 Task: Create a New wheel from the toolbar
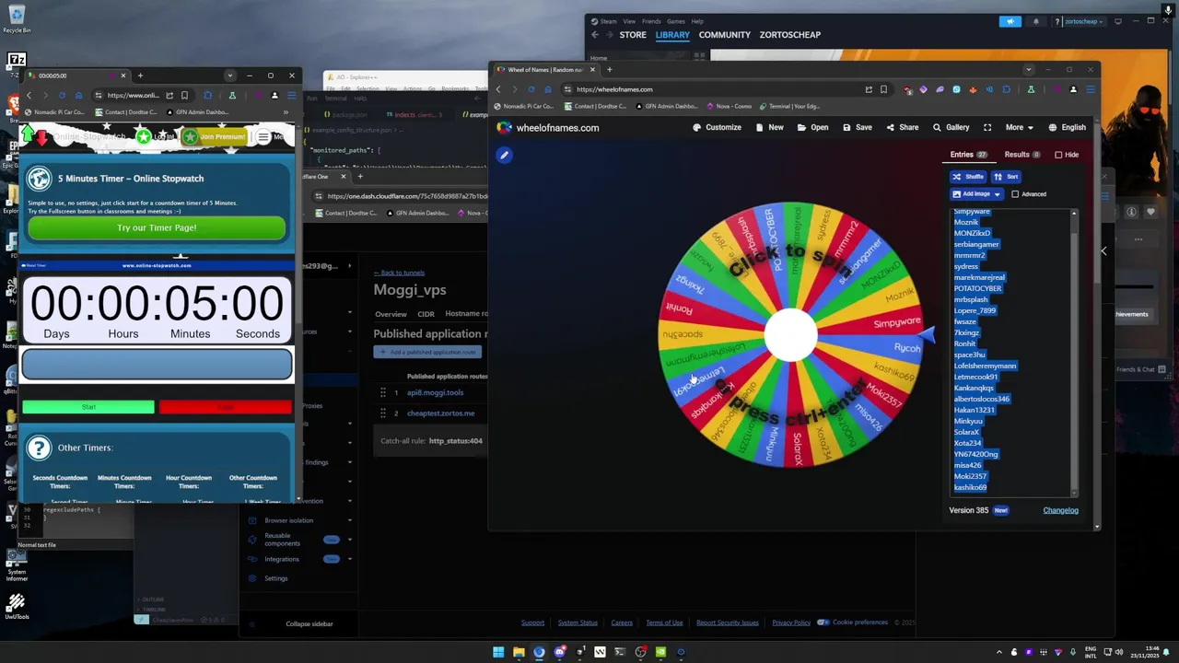pyautogui.click(x=769, y=127)
